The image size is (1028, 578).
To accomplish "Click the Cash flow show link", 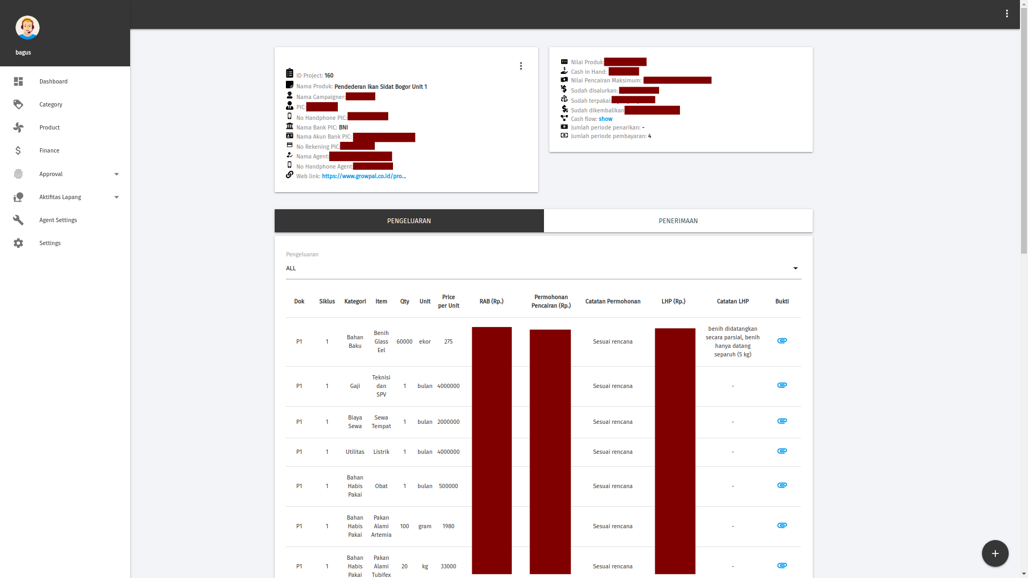I will 605,119.
